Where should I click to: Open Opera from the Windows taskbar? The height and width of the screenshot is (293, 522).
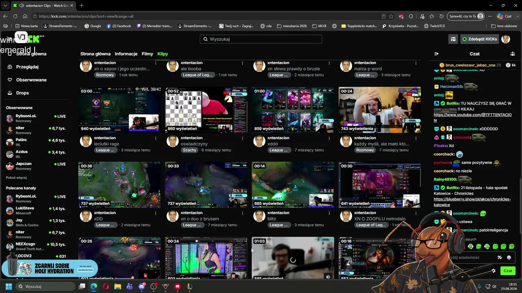pos(106,286)
